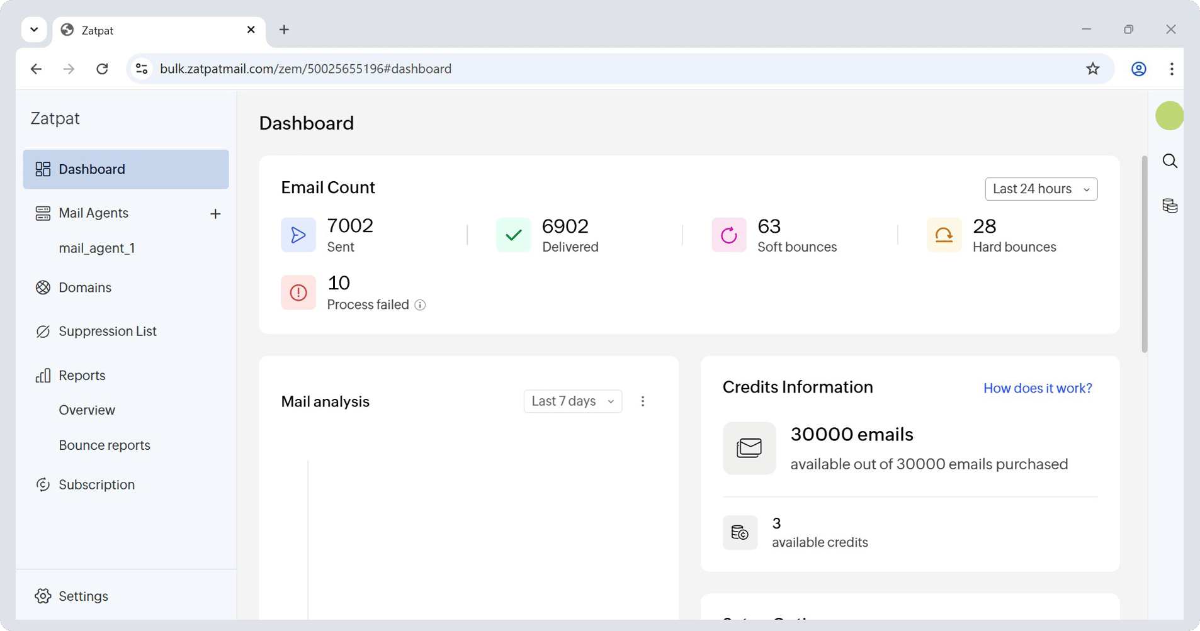1200x631 pixels.
Task: Open Mail analysis three-dot options menu
Action: click(642, 401)
